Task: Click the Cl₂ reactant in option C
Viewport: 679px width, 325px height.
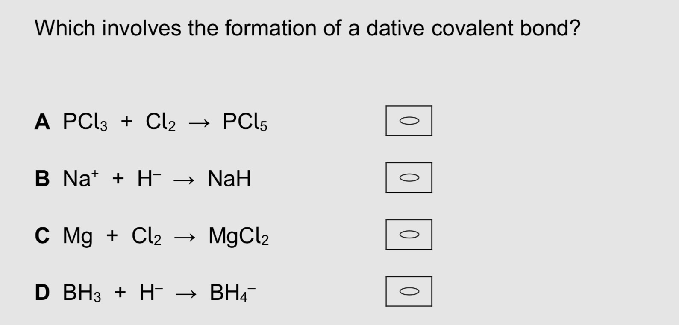Action: tap(147, 236)
